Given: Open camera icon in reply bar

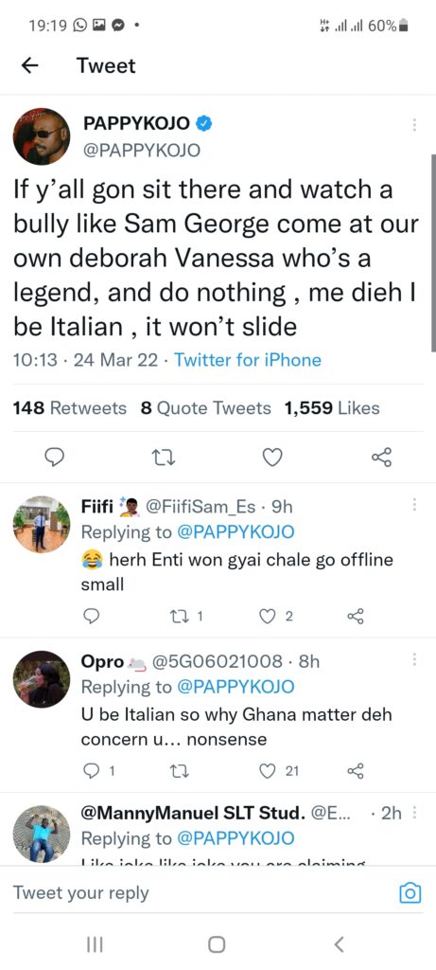Looking at the screenshot, I should coord(410,892).
